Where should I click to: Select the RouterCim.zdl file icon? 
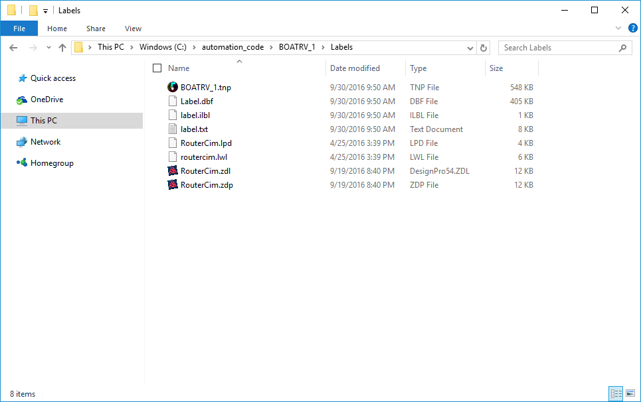[x=173, y=170]
